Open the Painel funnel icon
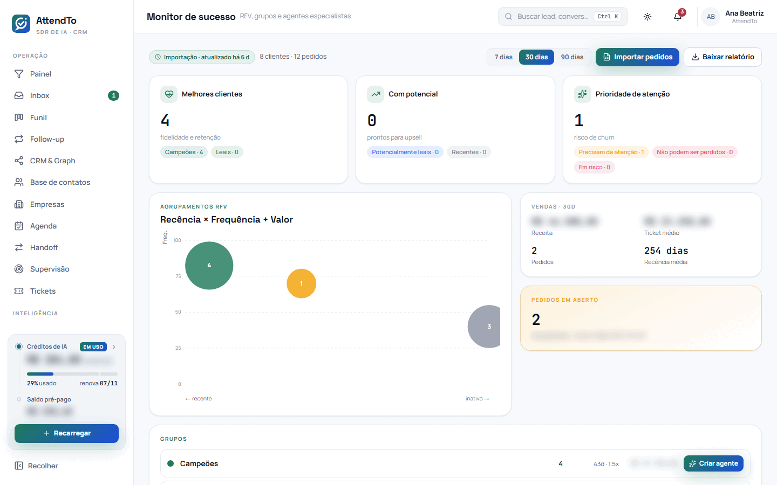Screen dimensions: 777x485 (19, 74)
